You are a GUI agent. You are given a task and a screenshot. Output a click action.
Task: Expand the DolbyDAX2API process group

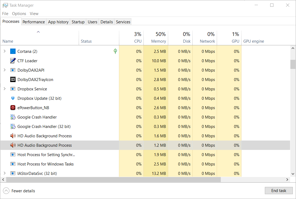point(5,70)
